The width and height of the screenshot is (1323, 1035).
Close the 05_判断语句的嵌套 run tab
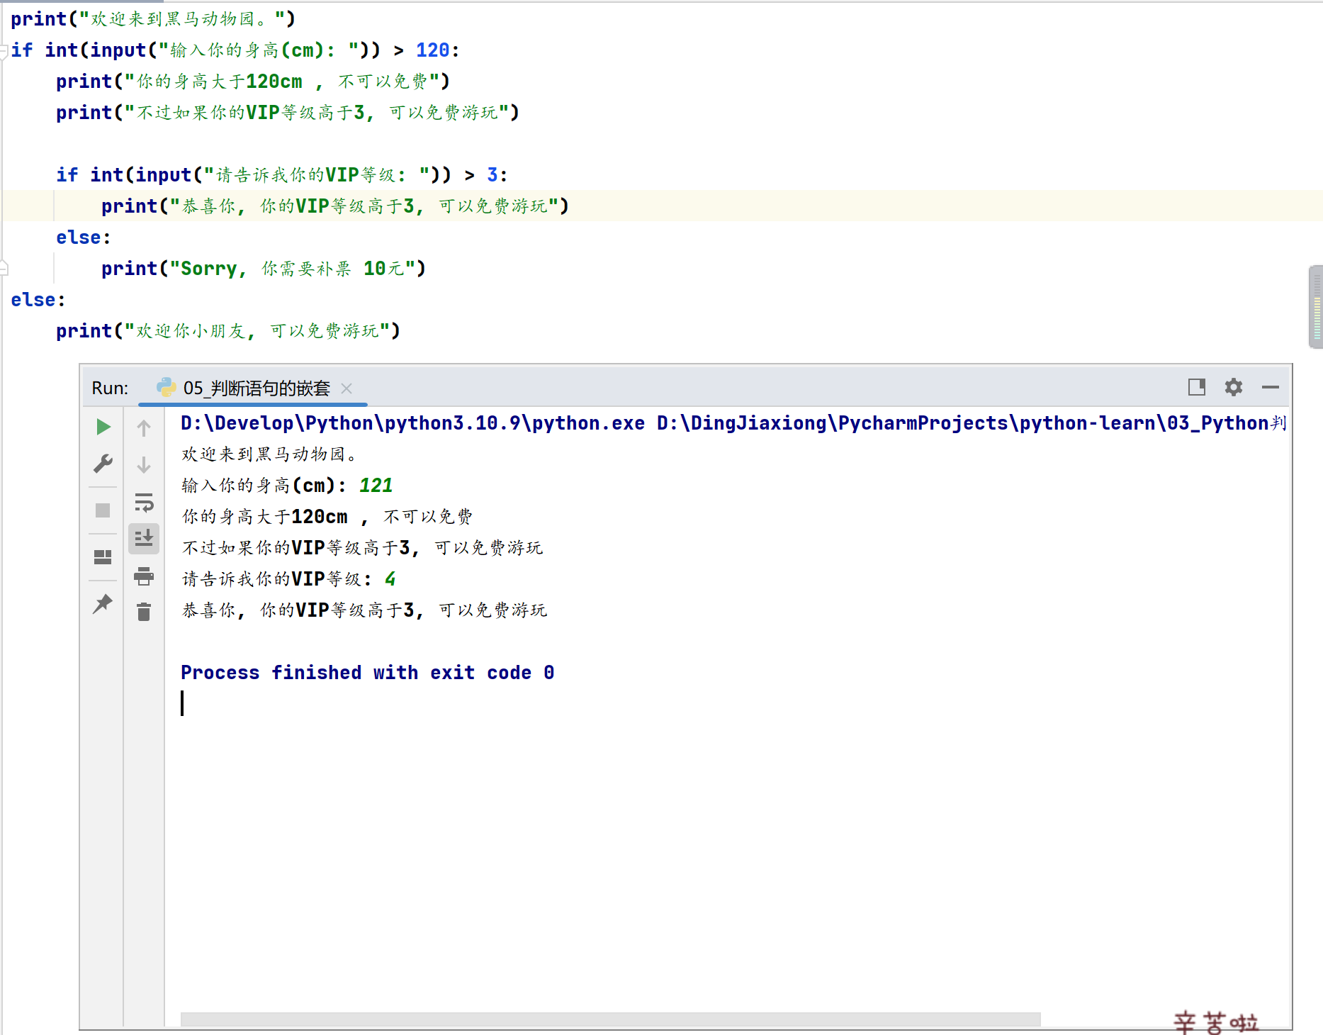[x=347, y=388]
